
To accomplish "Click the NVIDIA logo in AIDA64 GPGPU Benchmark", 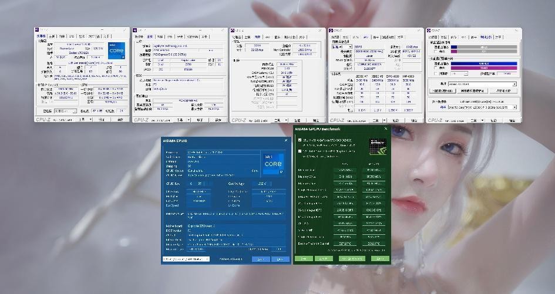I will 378,146.
